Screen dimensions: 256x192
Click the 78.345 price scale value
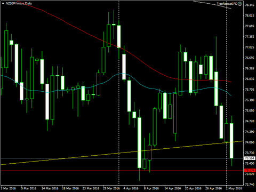pos(250,5)
